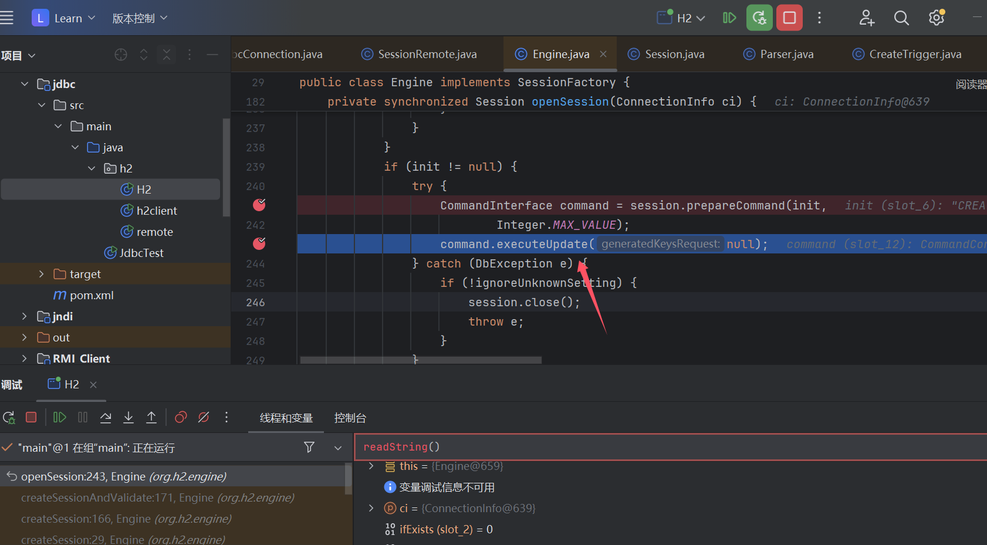This screenshot has height=545, width=987.
Task: Open project panel options menu
Action: 189,55
